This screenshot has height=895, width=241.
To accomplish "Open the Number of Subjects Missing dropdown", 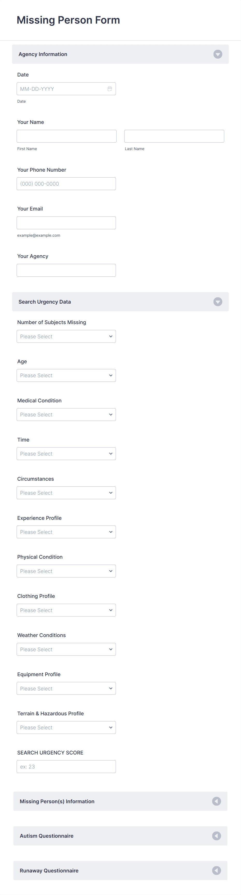I will click(66, 336).
